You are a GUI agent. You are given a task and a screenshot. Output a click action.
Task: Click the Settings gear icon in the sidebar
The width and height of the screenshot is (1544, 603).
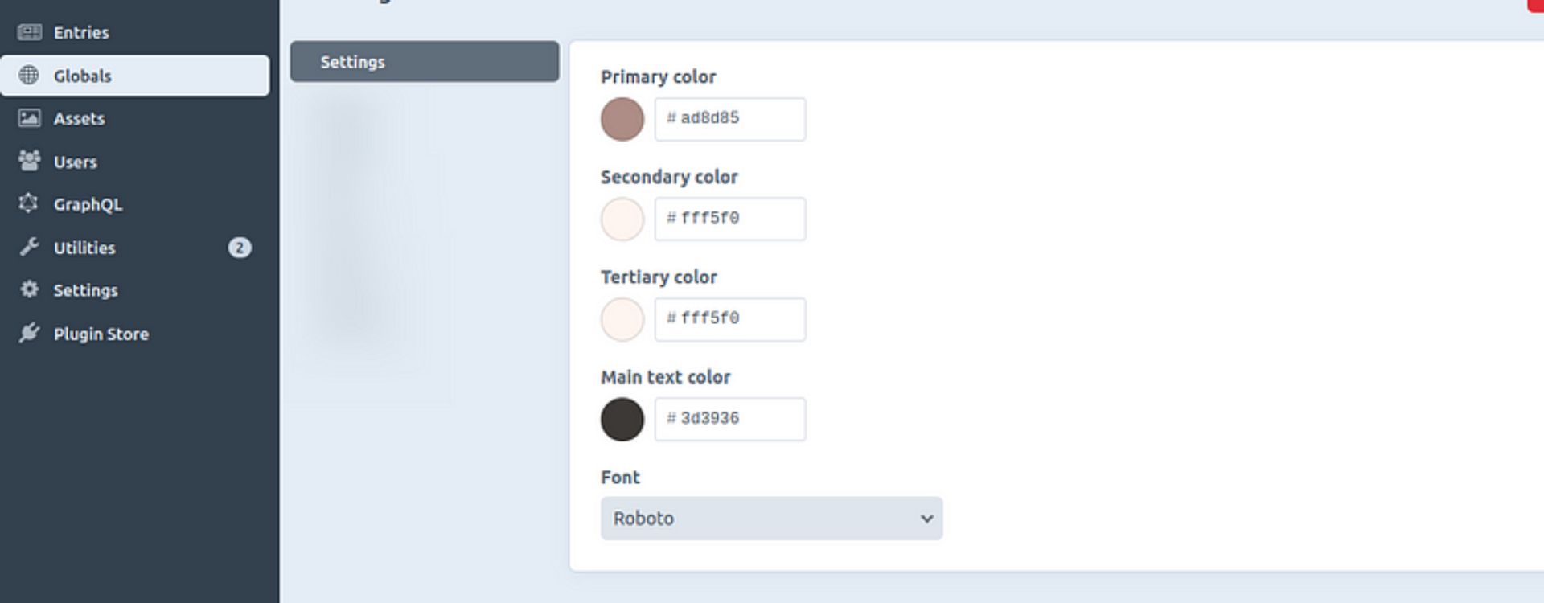pos(30,289)
